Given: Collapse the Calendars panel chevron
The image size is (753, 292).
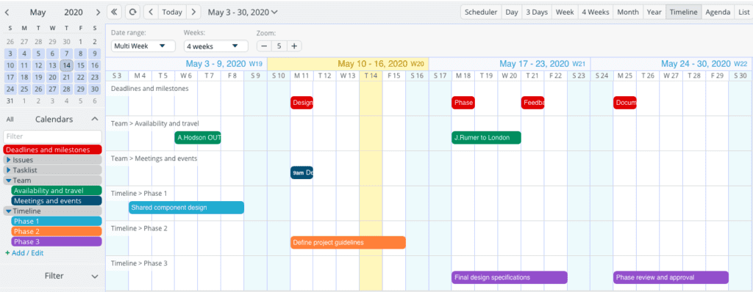Looking at the screenshot, I should coord(95,119).
